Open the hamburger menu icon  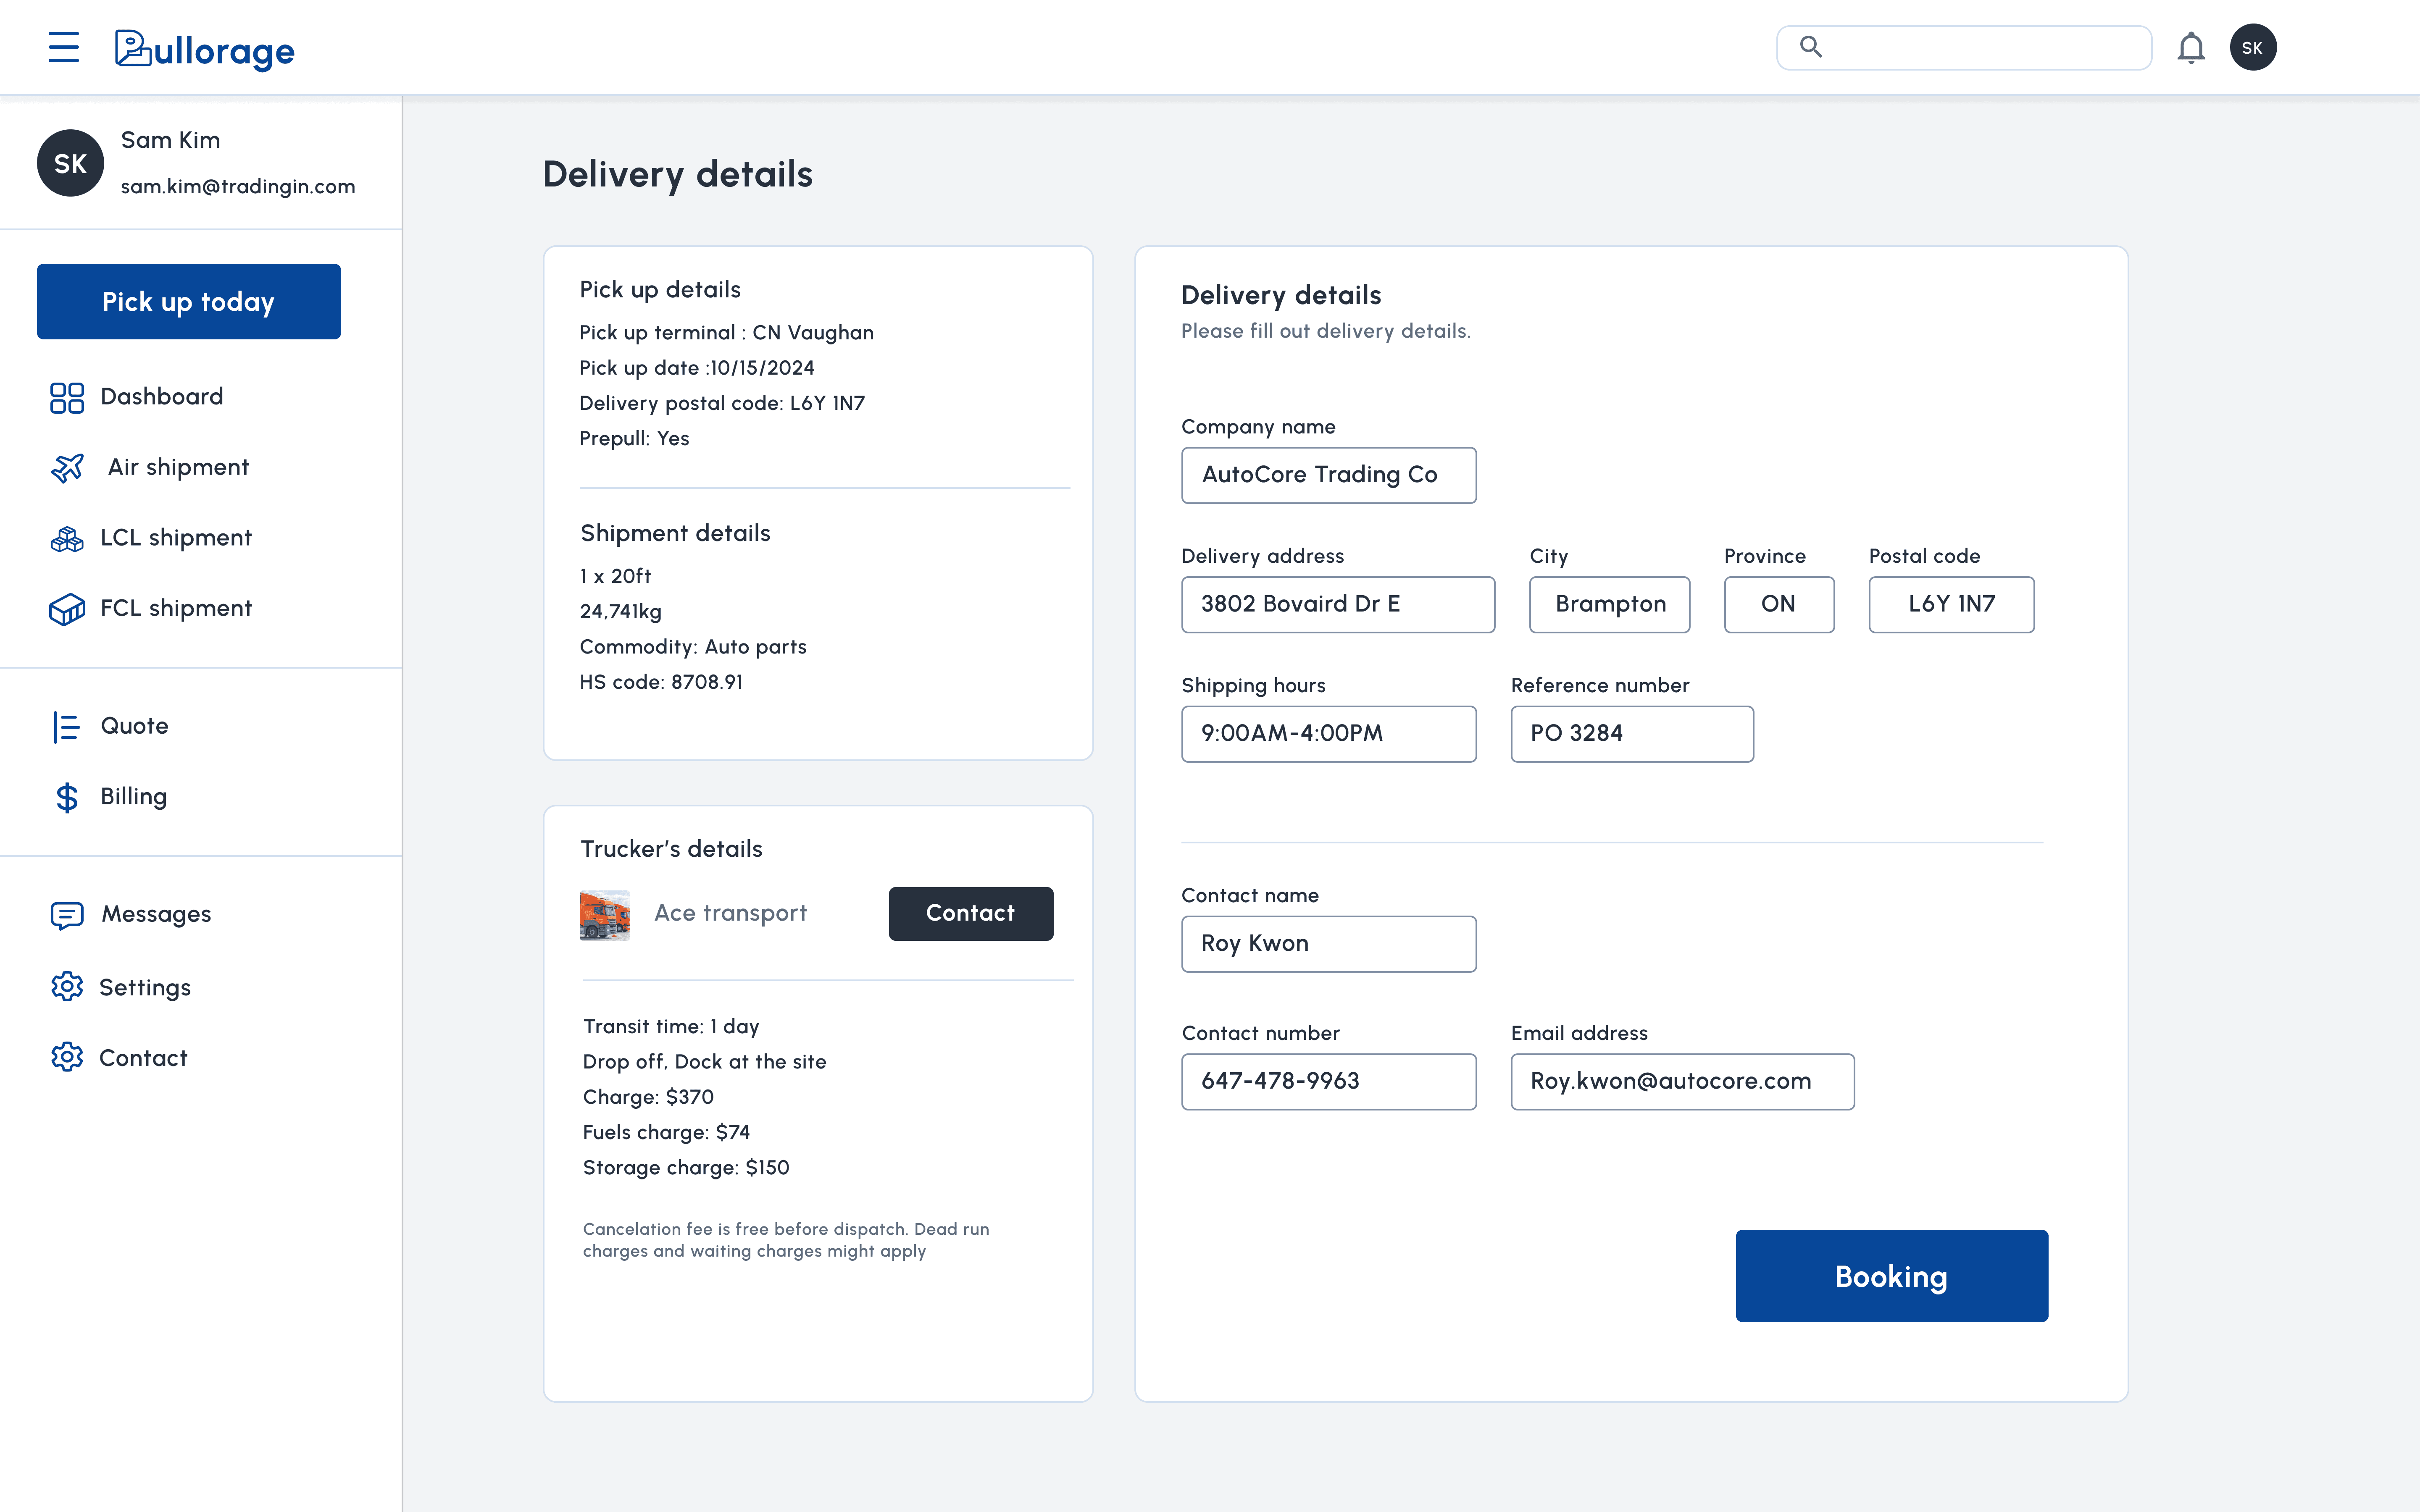[x=63, y=47]
